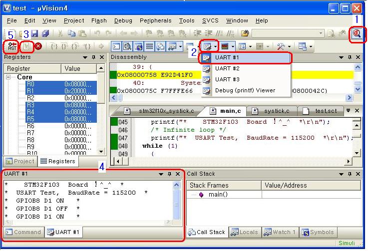Close the Call Stack panel
The image size is (368, 251).
(x=358, y=174)
